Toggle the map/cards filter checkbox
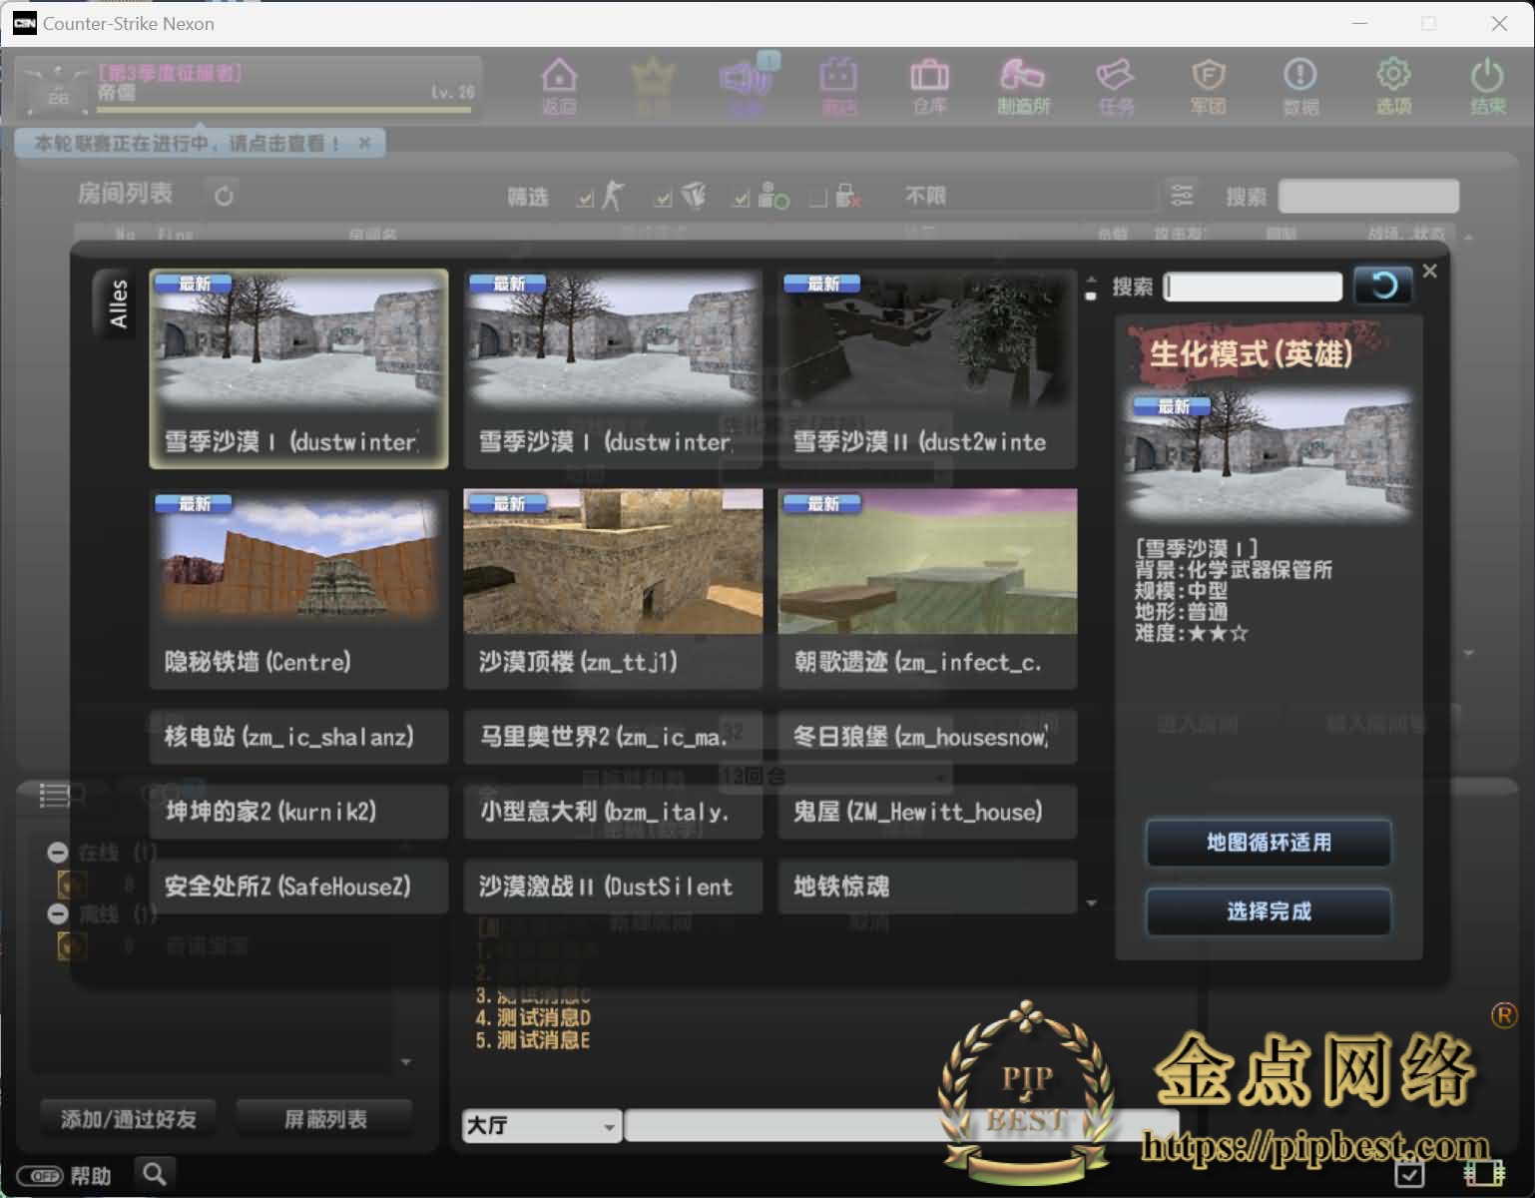1535x1198 pixels. click(663, 200)
